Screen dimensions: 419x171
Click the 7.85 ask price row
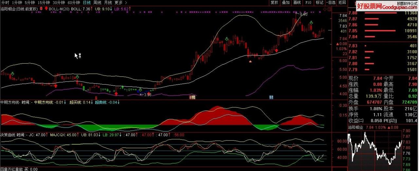[383, 31]
